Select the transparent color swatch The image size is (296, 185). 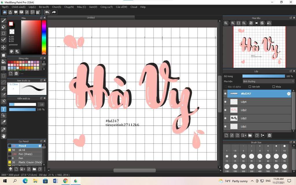point(12,32)
